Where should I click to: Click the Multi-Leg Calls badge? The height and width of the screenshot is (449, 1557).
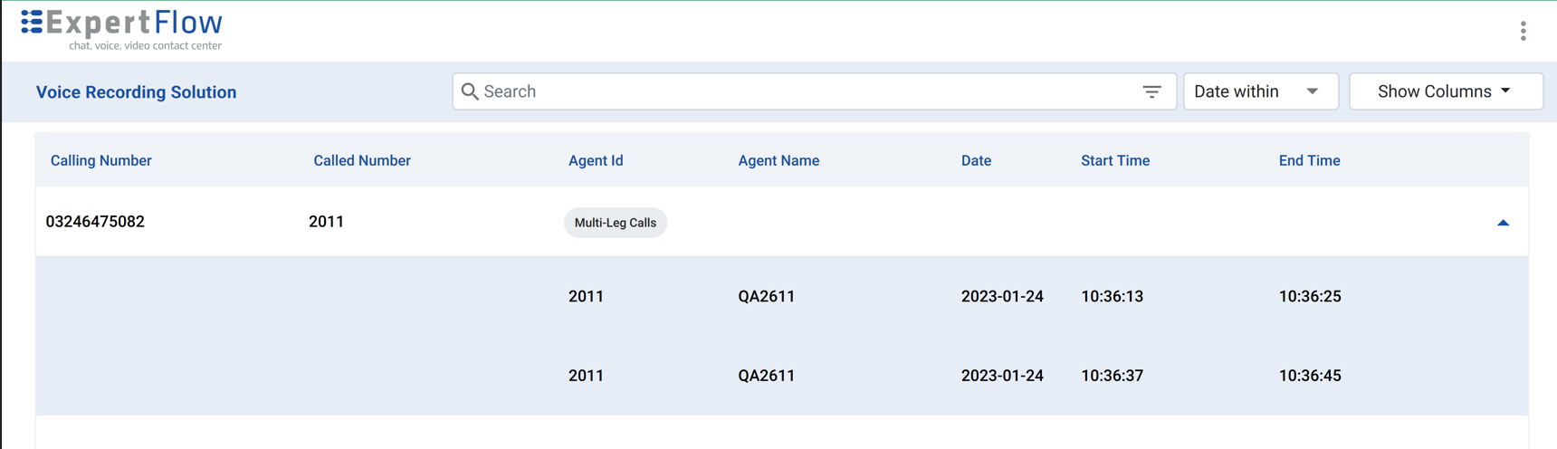616,223
